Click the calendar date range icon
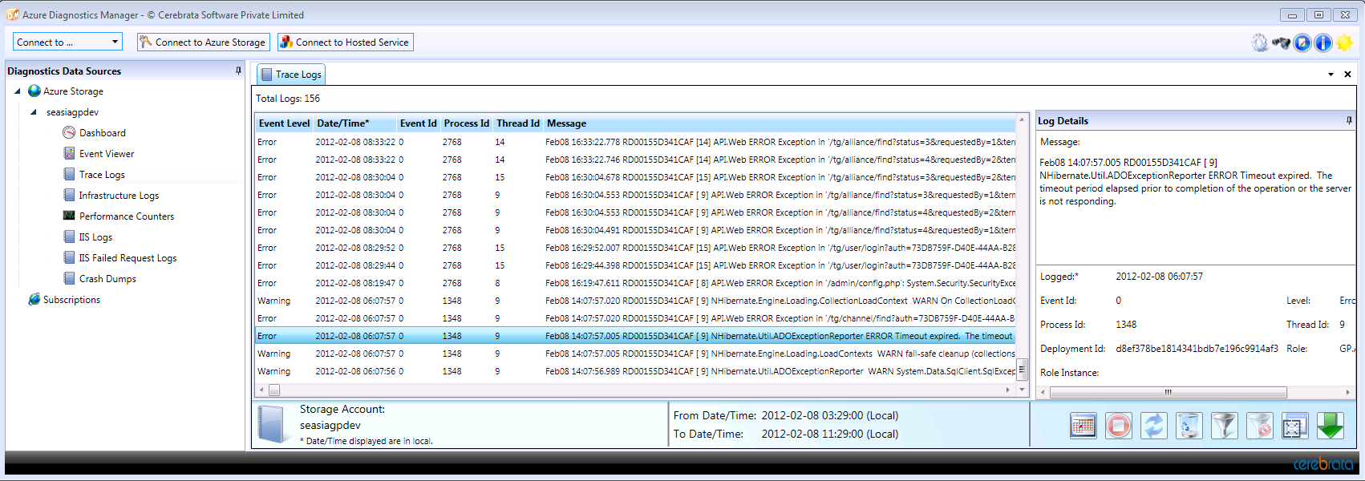The image size is (1365, 481). click(1083, 426)
